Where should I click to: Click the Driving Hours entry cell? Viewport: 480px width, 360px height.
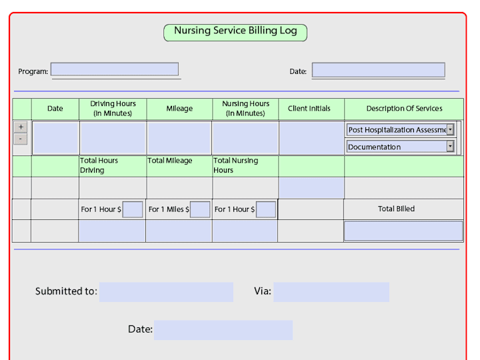pos(113,138)
